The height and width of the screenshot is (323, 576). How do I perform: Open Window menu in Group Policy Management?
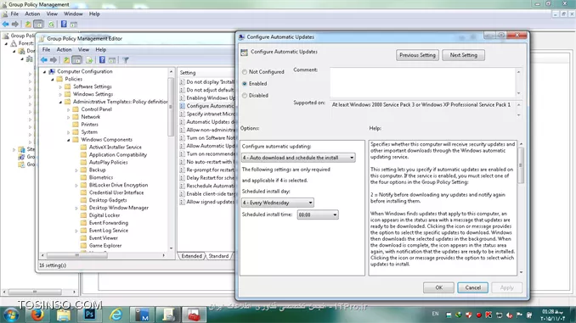pos(73,14)
